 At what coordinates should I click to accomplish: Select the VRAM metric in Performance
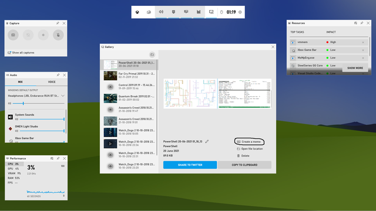tap(14, 173)
